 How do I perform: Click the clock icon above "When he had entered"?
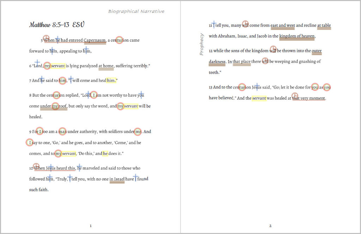pos(46,38)
